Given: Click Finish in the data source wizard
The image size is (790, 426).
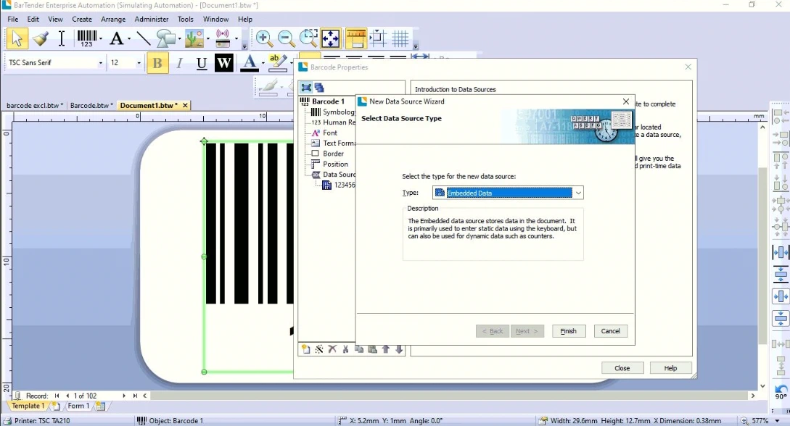Looking at the screenshot, I should pos(568,331).
